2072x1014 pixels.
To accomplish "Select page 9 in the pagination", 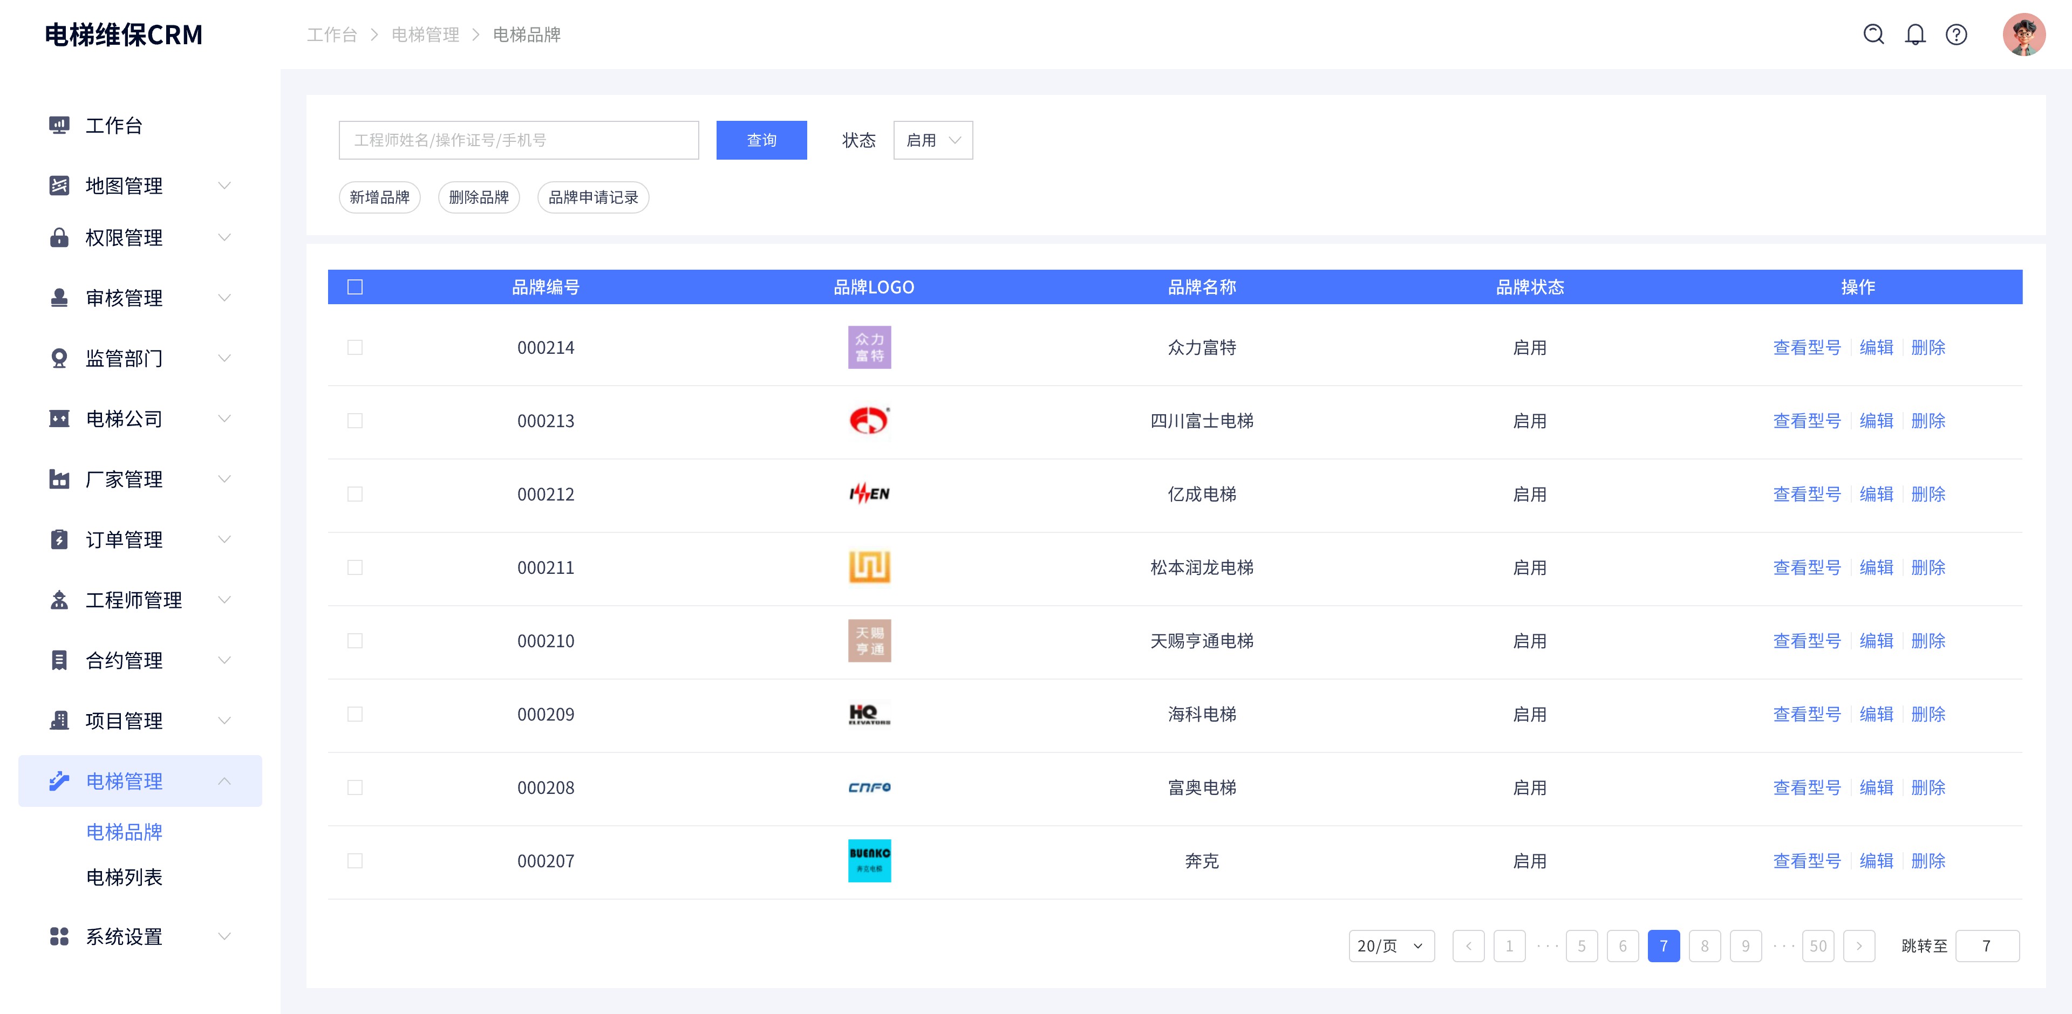I will tap(1746, 946).
